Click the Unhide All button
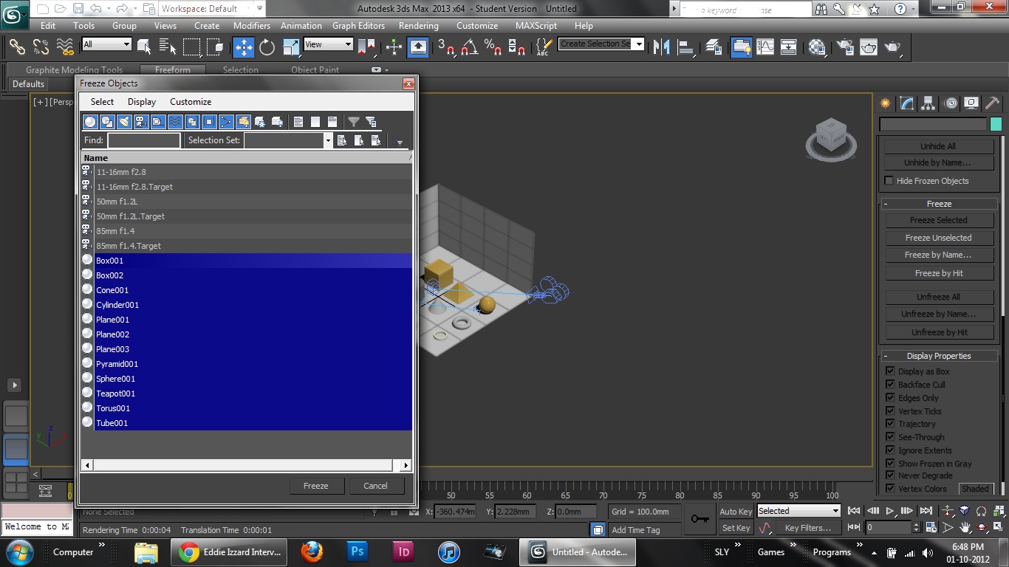 pos(938,146)
